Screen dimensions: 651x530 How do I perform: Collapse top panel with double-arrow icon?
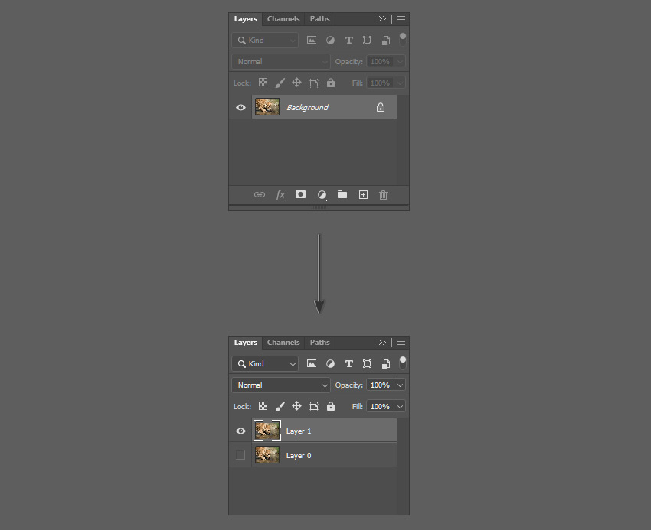pos(382,19)
